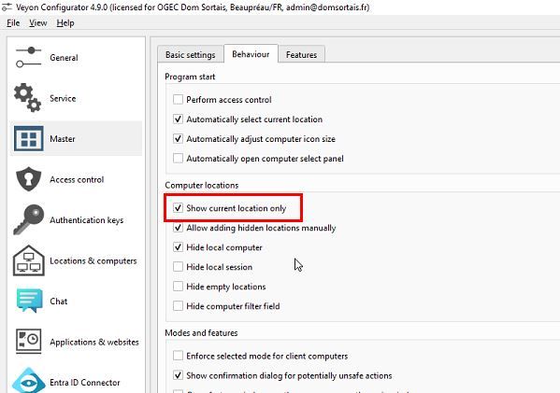Screen dimensions: 560x393
Task: Click the Master grid icon
Action: (x=29, y=138)
